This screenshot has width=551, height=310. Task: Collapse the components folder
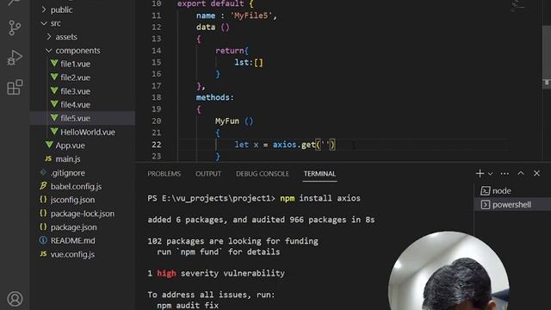(49, 50)
